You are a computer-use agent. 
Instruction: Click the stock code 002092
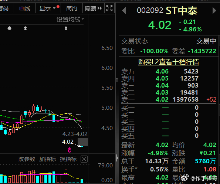pos(150,10)
